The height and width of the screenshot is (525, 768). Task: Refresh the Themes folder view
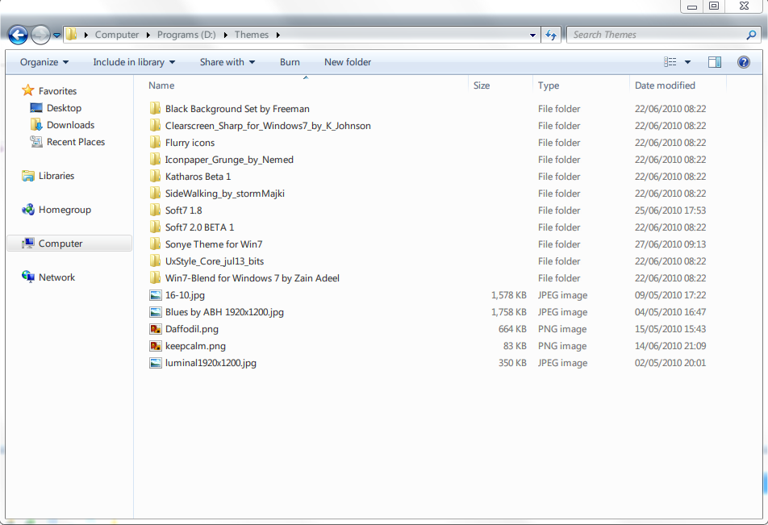coord(551,35)
